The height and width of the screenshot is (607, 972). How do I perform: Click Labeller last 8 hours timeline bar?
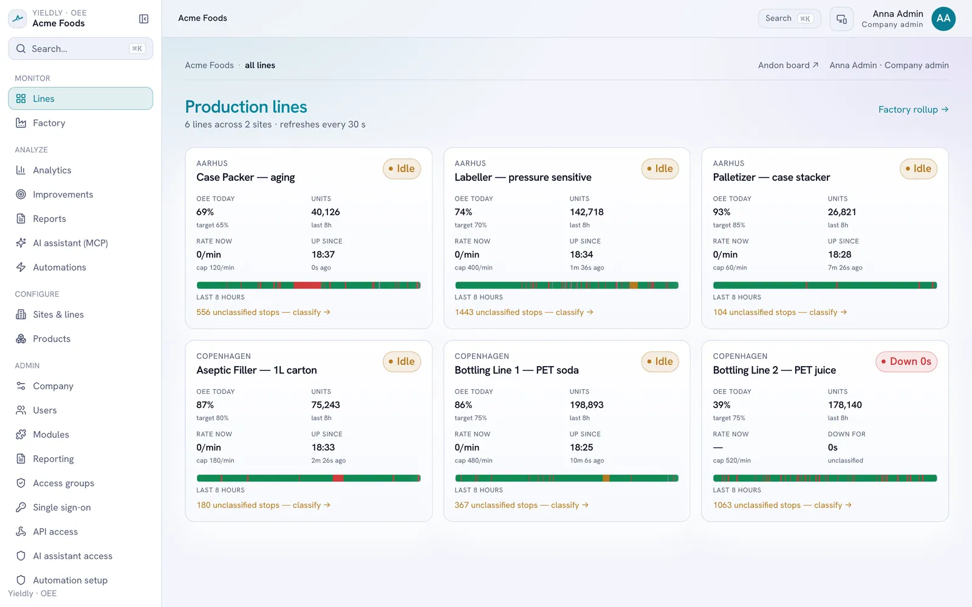pos(567,285)
